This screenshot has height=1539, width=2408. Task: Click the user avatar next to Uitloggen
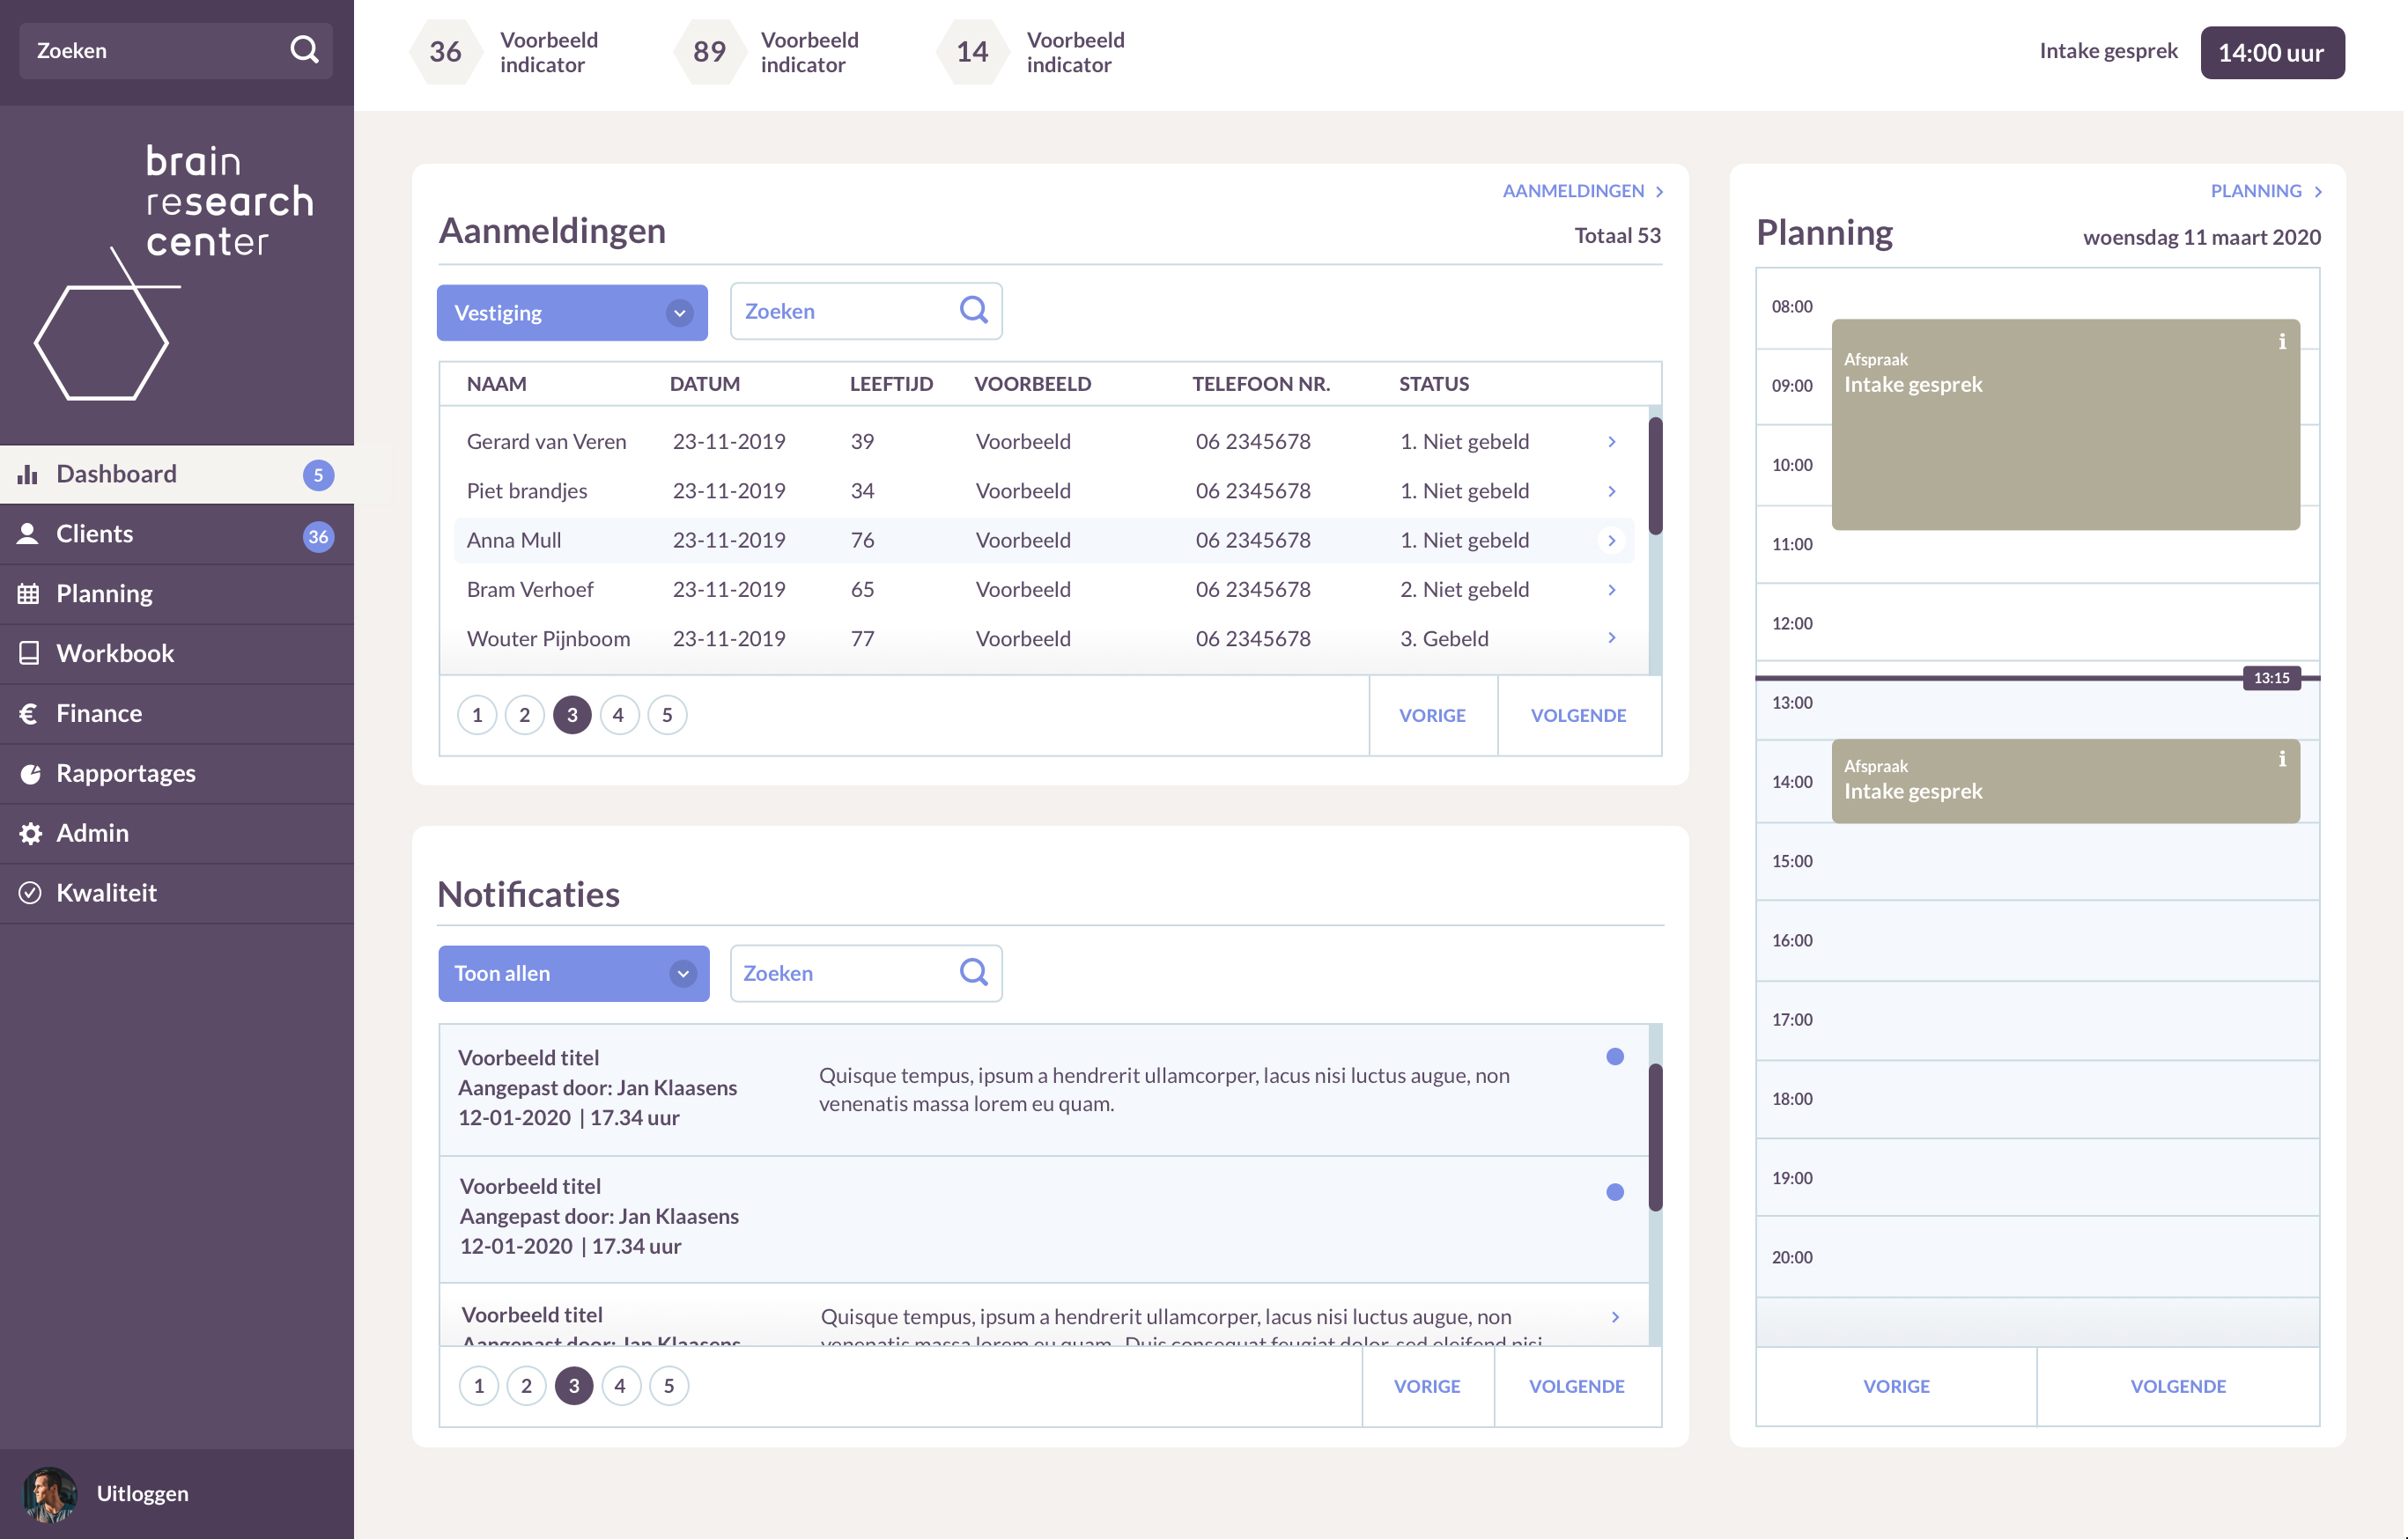point(49,1494)
